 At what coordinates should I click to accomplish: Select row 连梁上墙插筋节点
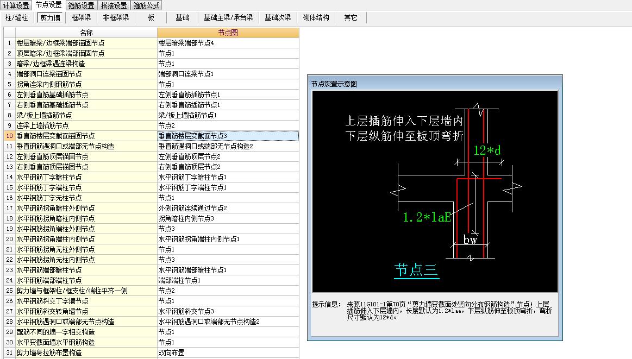coord(86,125)
